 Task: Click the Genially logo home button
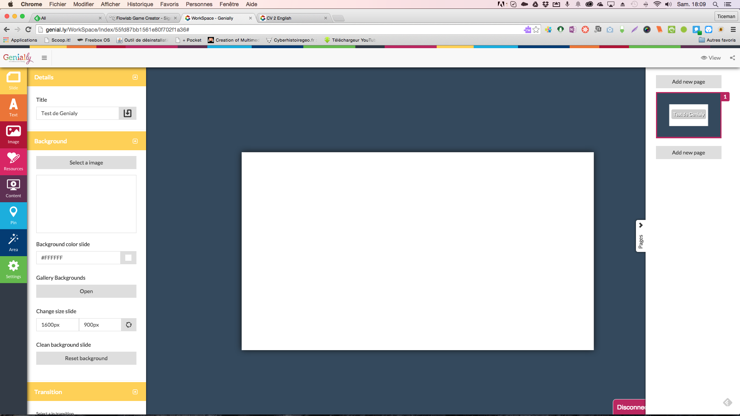click(x=18, y=57)
